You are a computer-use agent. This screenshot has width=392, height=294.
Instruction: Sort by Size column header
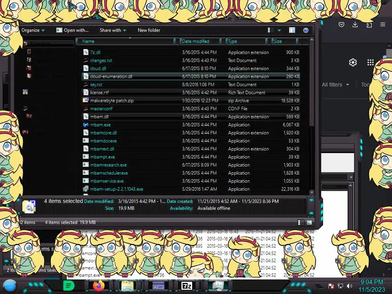click(284, 41)
